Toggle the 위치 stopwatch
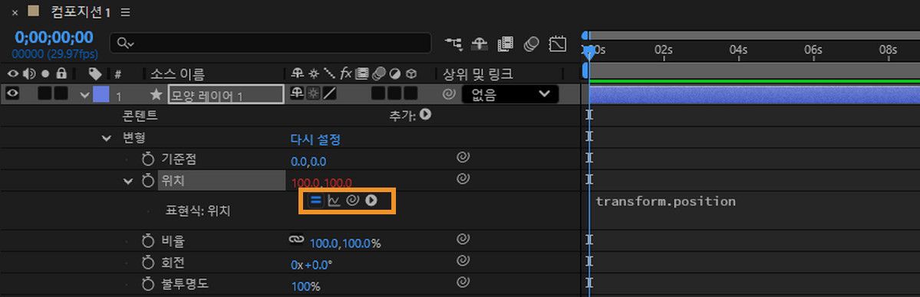The width and height of the screenshot is (920, 297). (x=148, y=181)
